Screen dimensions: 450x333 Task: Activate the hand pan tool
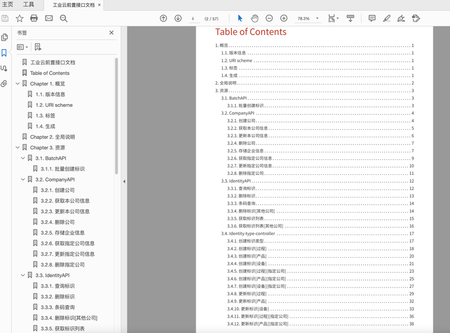(x=254, y=19)
